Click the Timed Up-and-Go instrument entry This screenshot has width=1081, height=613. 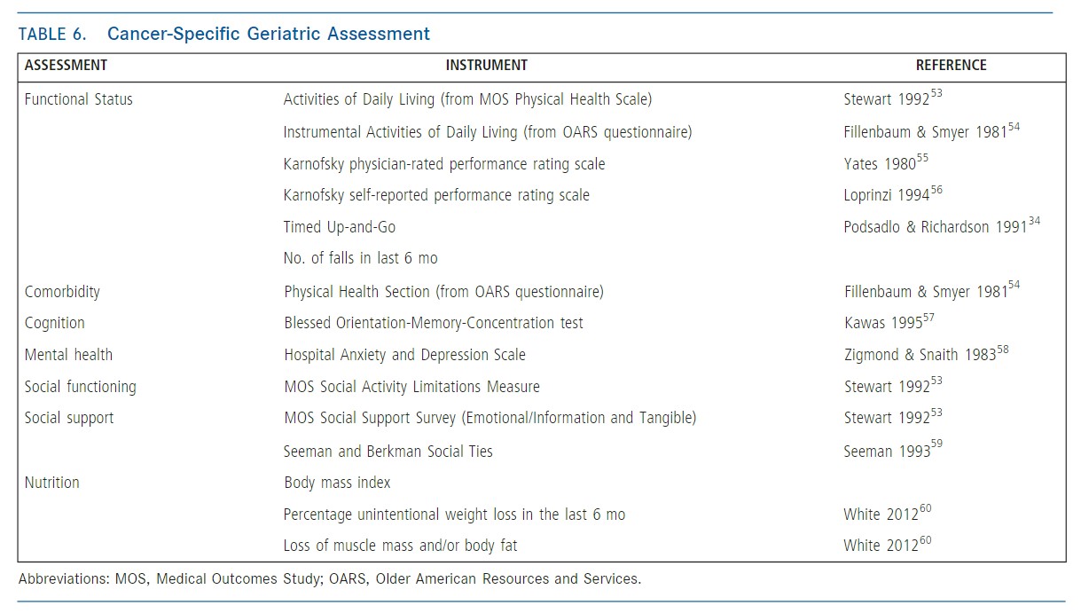(x=340, y=227)
